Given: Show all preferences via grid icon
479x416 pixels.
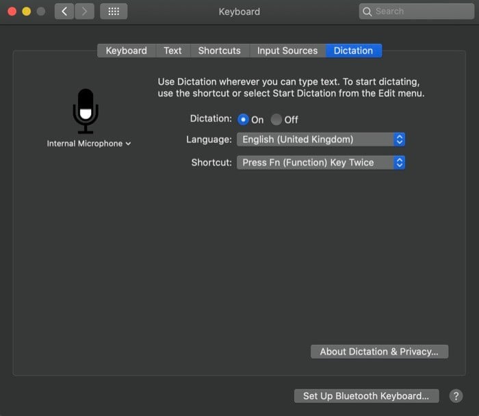Looking at the screenshot, I should coord(114,12).
